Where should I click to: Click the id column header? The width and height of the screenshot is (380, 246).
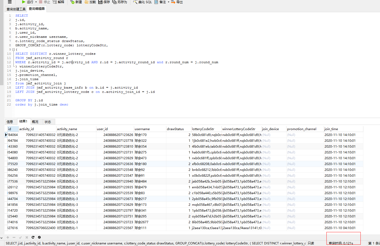13,129
